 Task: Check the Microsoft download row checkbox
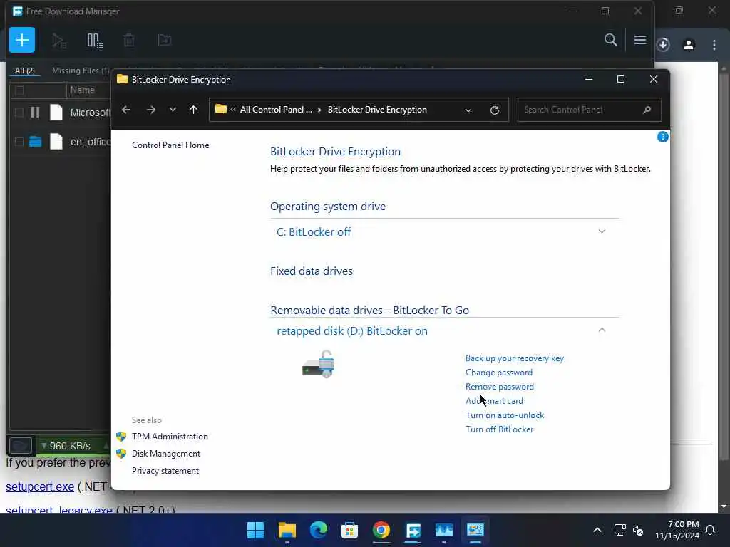click(19, 113)
